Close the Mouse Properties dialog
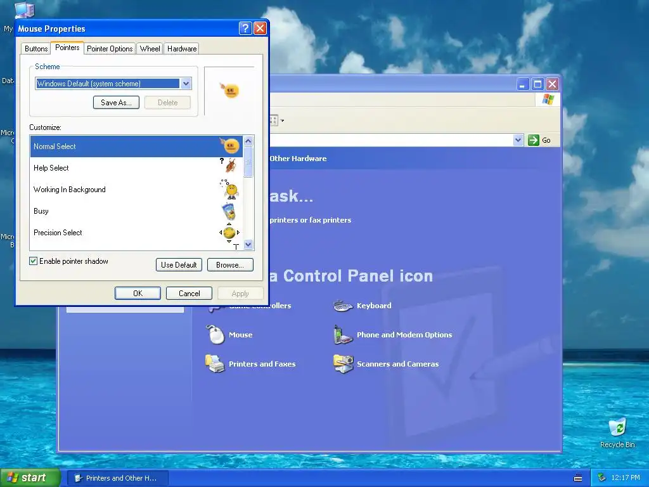649x487 pixels. click(x=260, y=28)
